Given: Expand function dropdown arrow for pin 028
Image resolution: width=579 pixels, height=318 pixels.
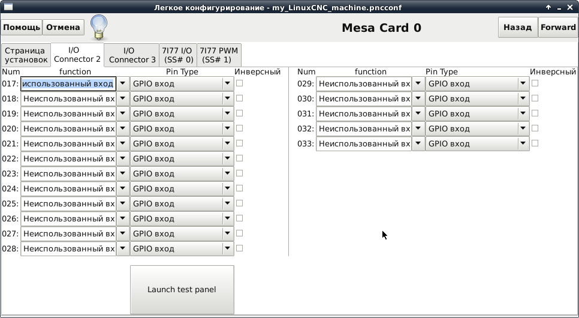Looking at the screenshot, I should point(123,248).
